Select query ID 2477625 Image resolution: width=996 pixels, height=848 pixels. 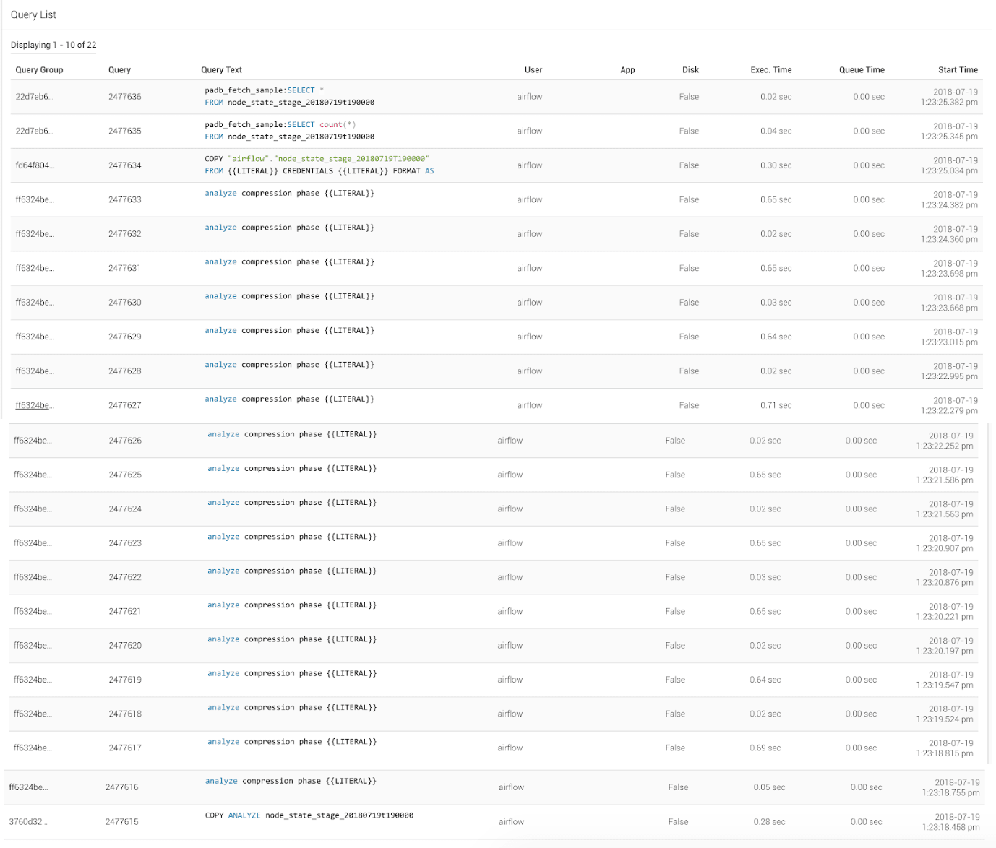click(x=125, y=475)
